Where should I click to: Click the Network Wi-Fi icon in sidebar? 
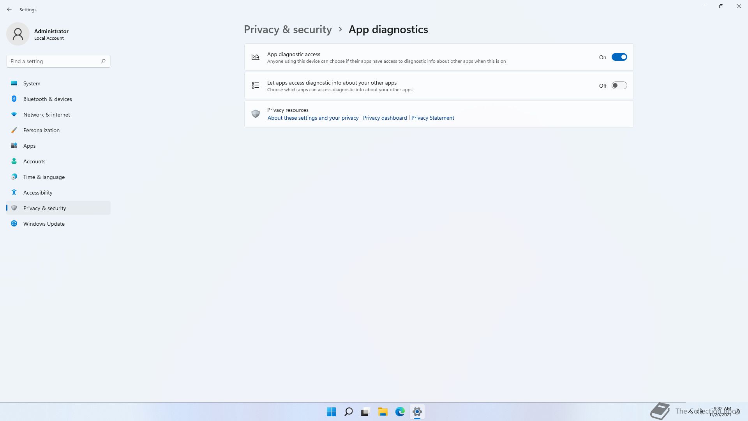(x=14, y=114)
